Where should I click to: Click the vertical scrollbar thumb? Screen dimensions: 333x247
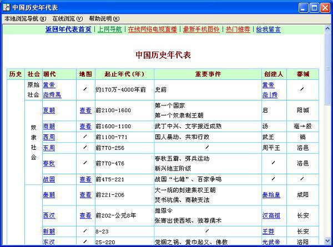[327, 68]
